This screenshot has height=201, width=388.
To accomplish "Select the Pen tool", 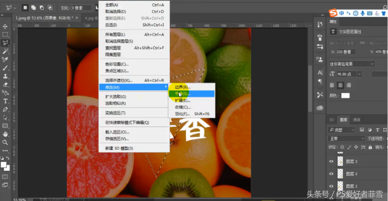I will click(x=5, y=109).
